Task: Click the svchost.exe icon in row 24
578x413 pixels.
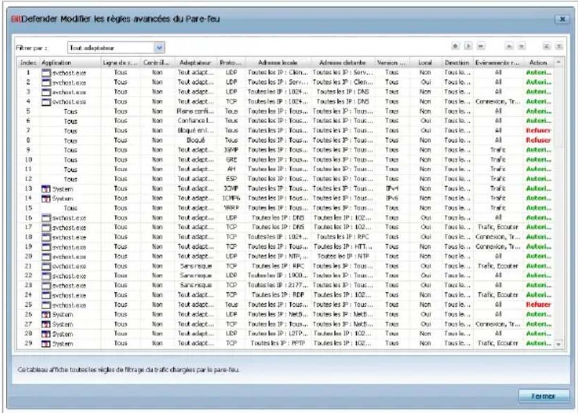Action: [x=46, y=295]
